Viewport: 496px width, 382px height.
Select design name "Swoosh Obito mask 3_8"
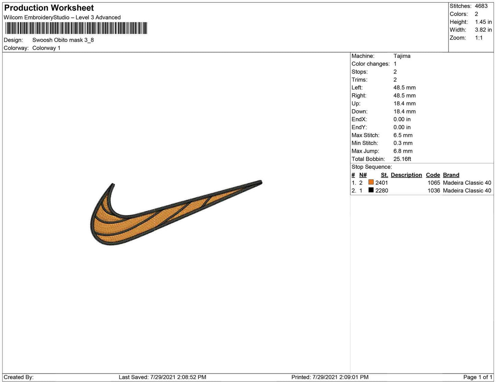63,40
